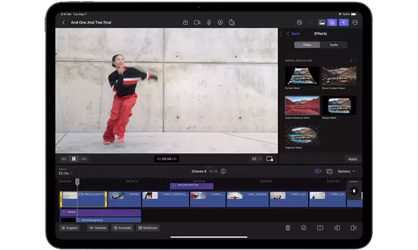The image size is (418, 250).
Task: Click the 00:00:04:00 timecode display
Action: tap(167, 159)
